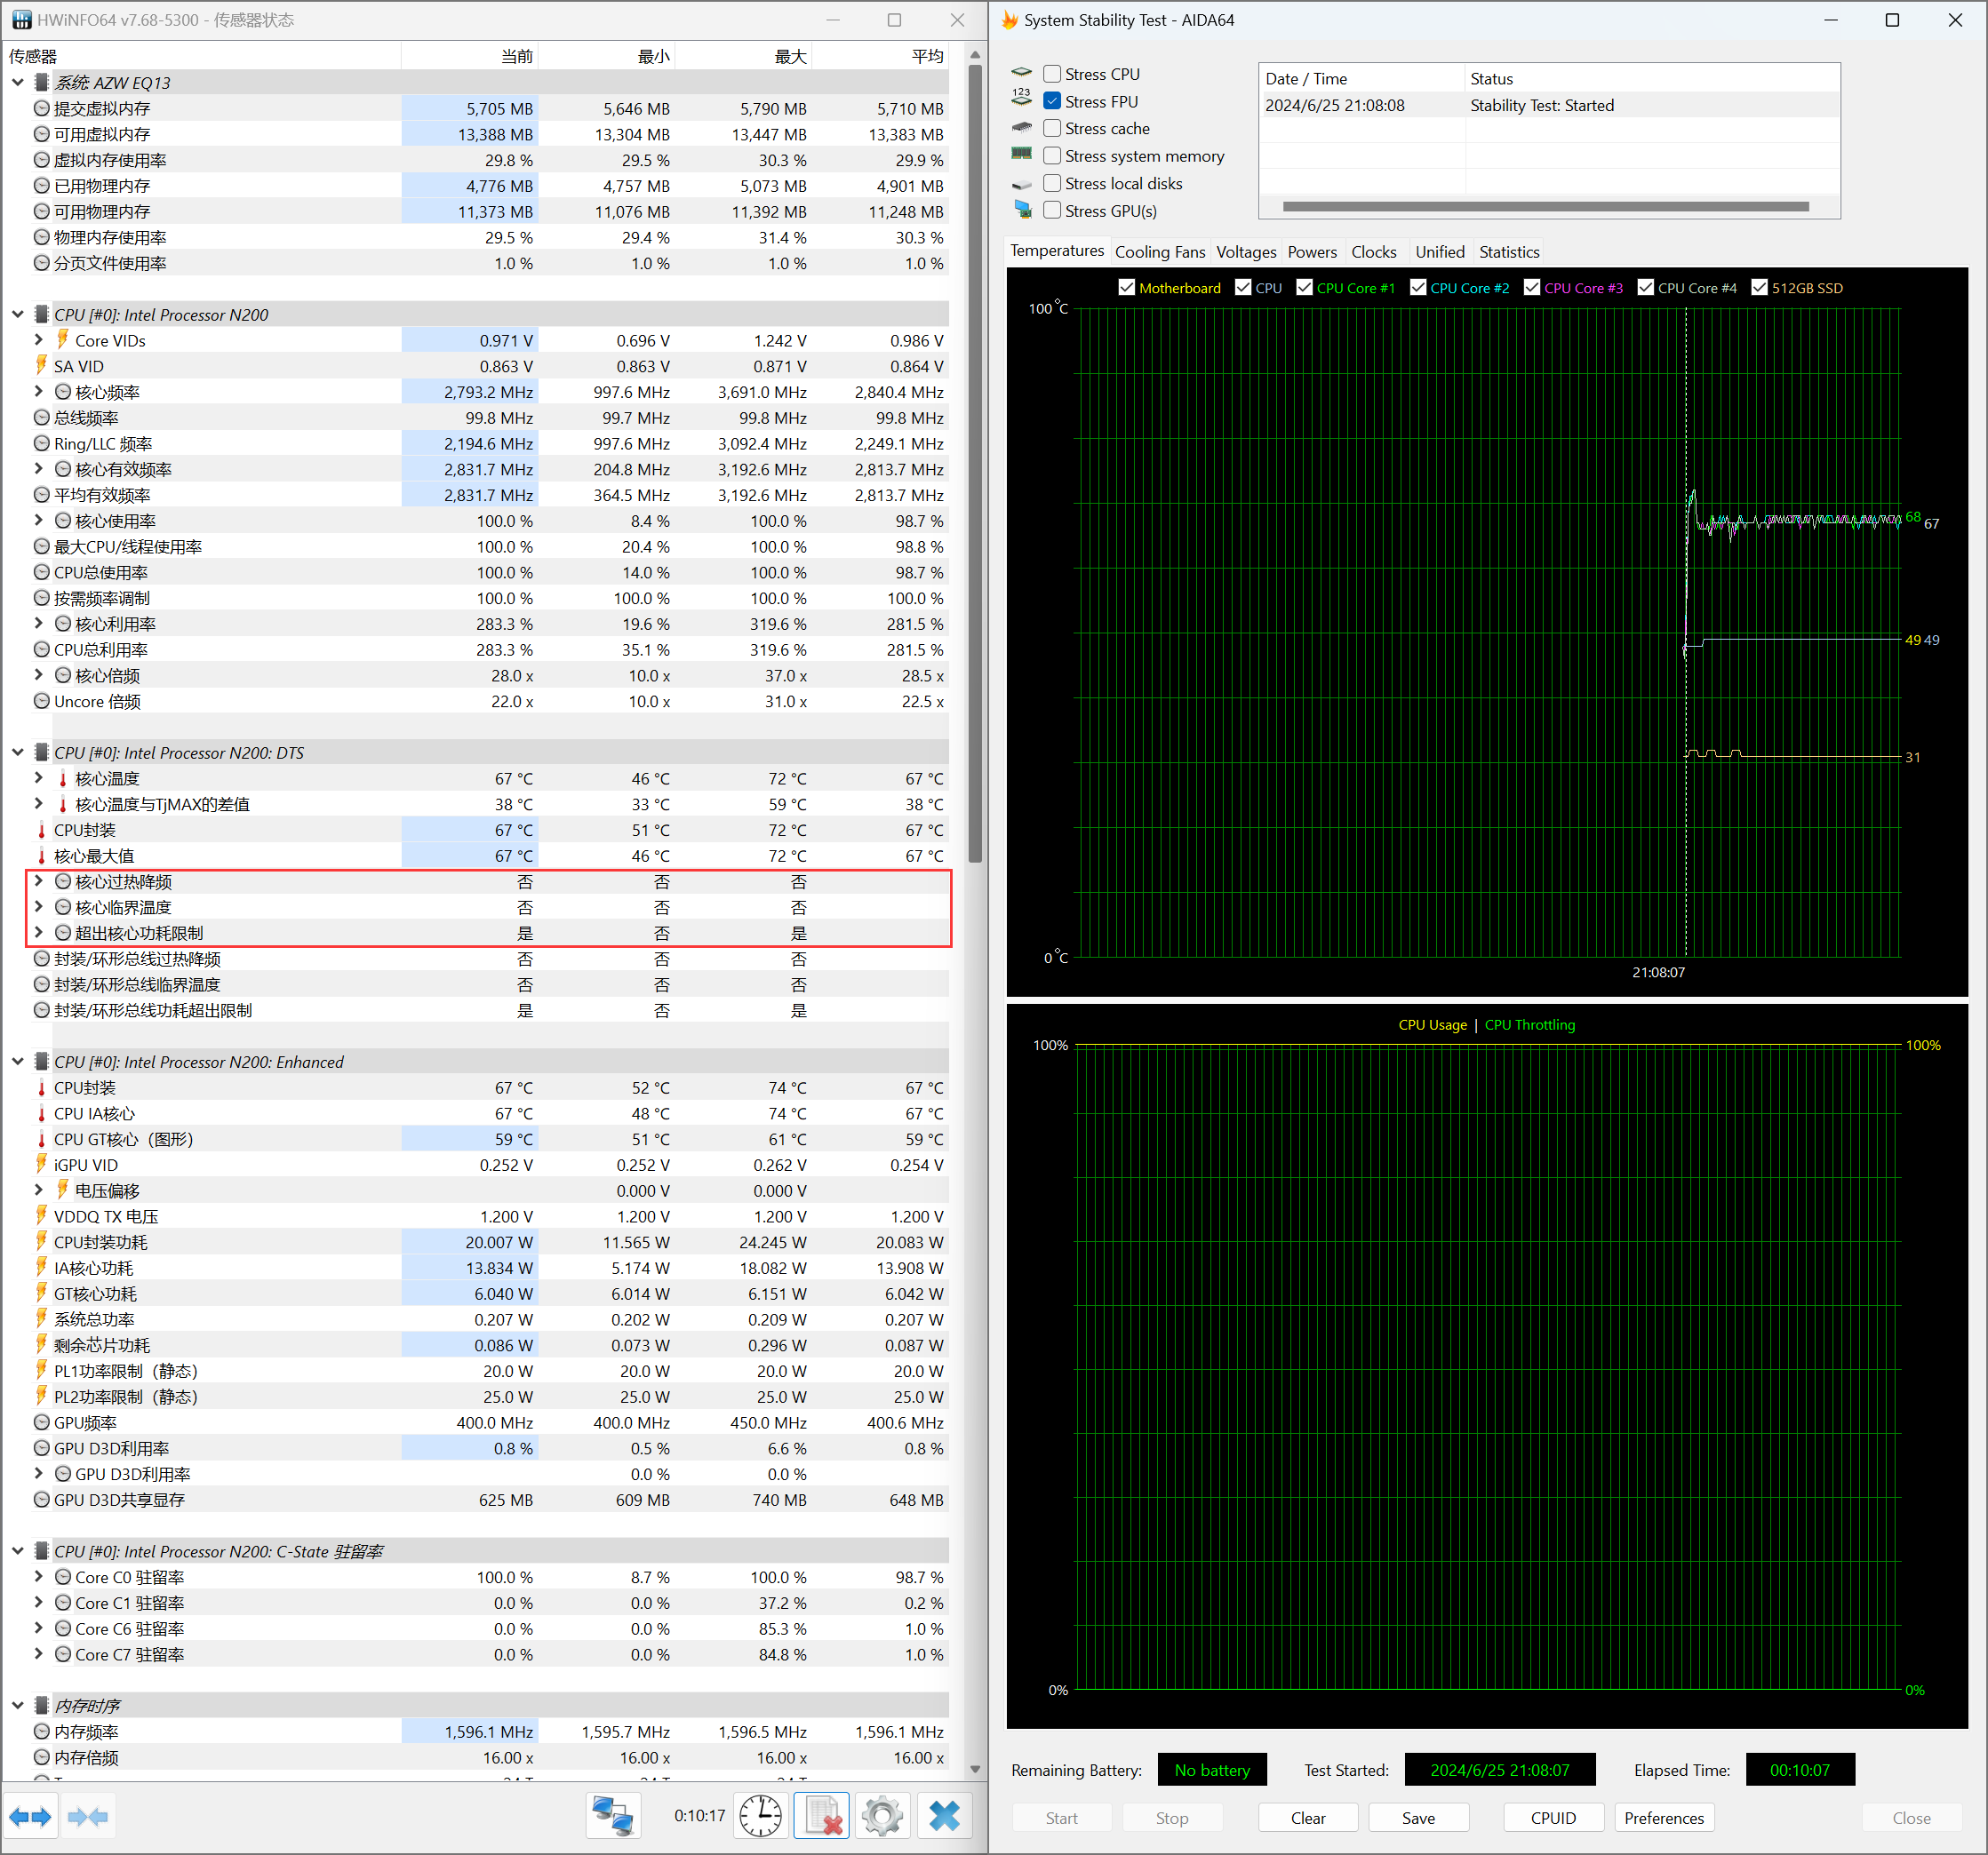Click the event log horizontal scrollbar
1988x1855 pixels.
[x=1545, y=207]
